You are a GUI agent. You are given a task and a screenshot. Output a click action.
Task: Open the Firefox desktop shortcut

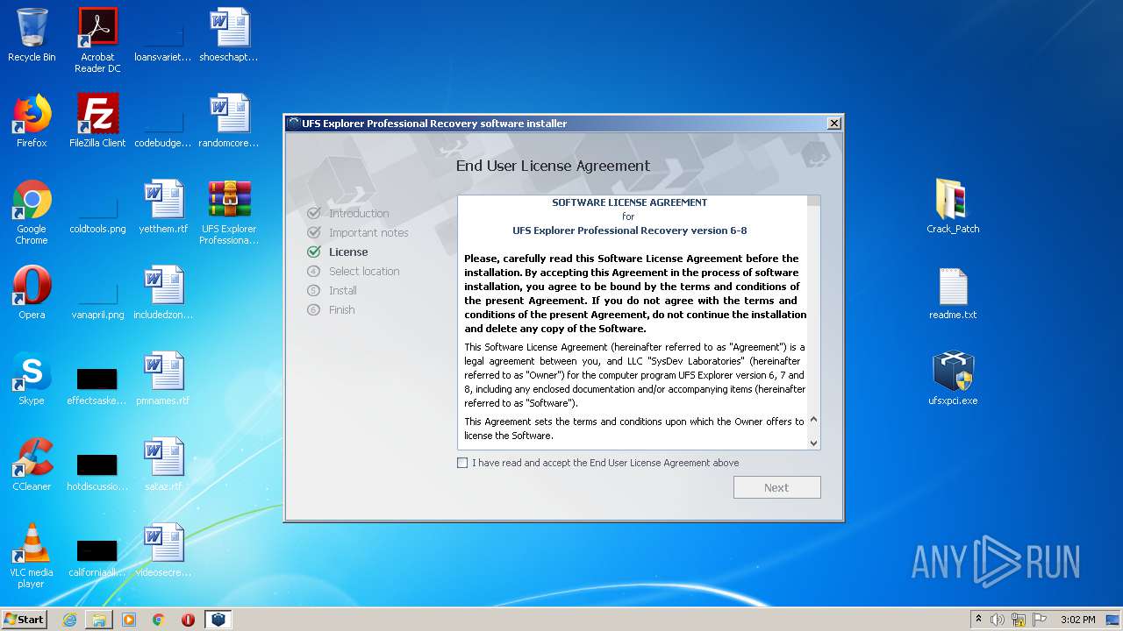coord(32,121)
